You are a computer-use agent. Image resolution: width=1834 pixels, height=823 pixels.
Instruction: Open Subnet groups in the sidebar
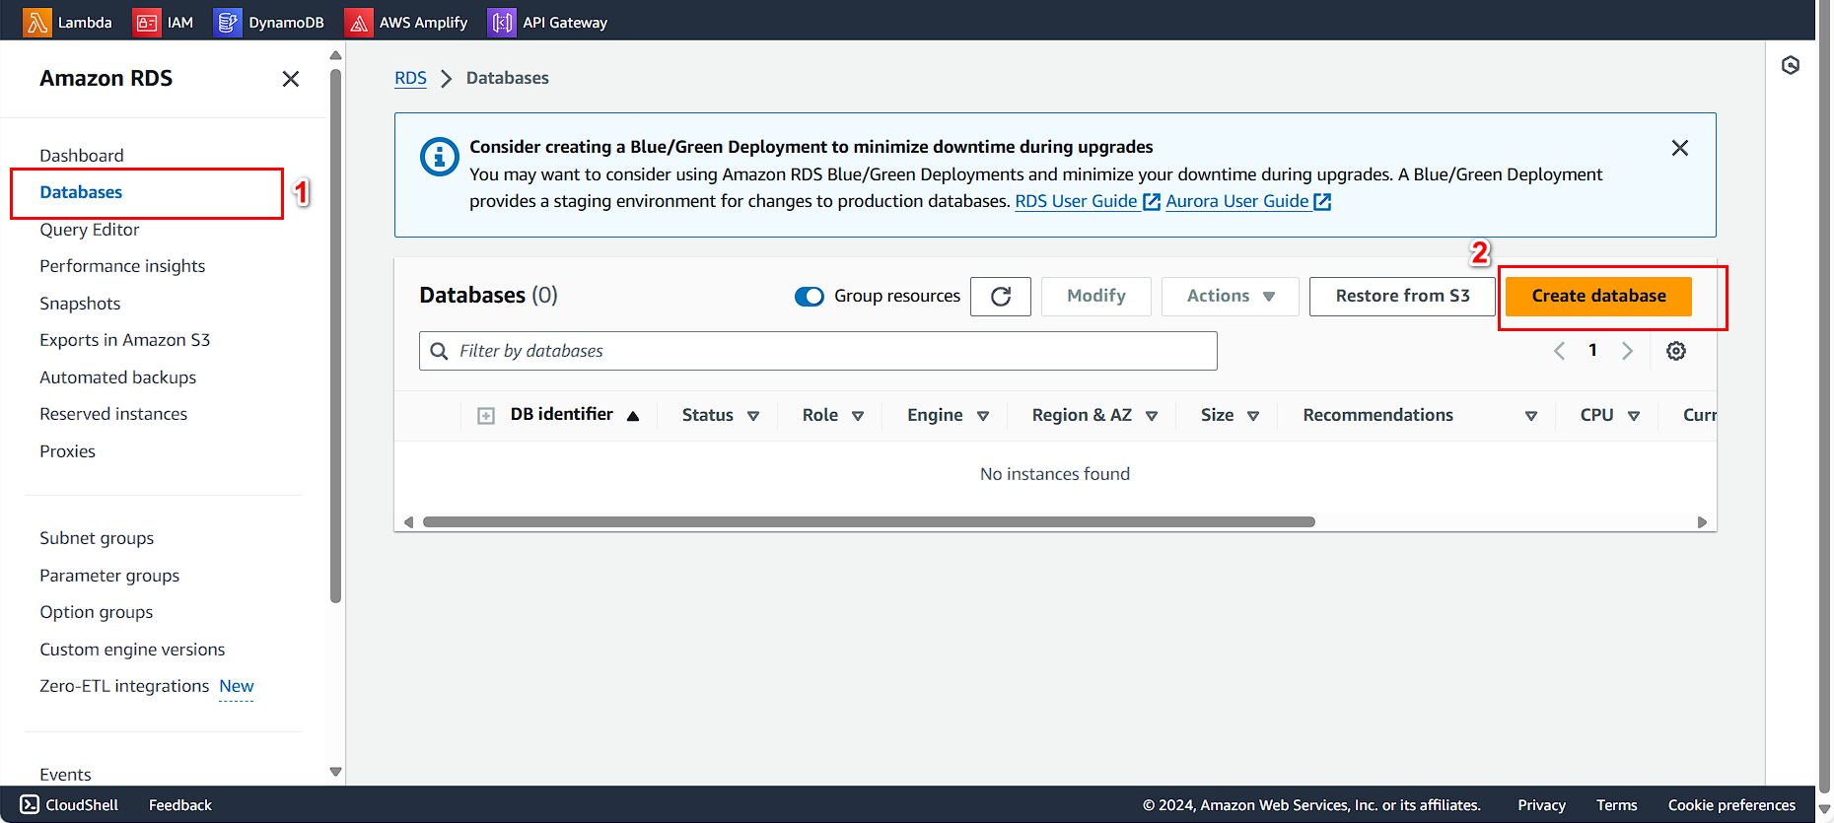tap(97, 538)
